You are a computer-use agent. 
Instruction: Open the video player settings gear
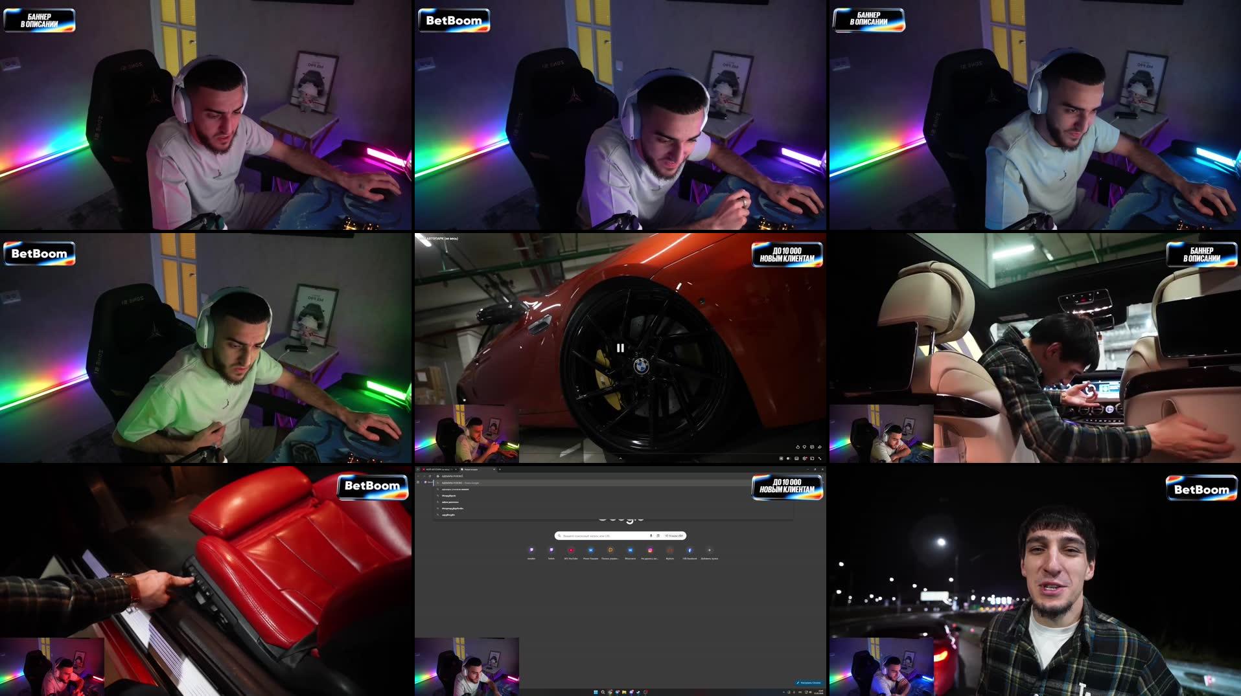[796, 459]
